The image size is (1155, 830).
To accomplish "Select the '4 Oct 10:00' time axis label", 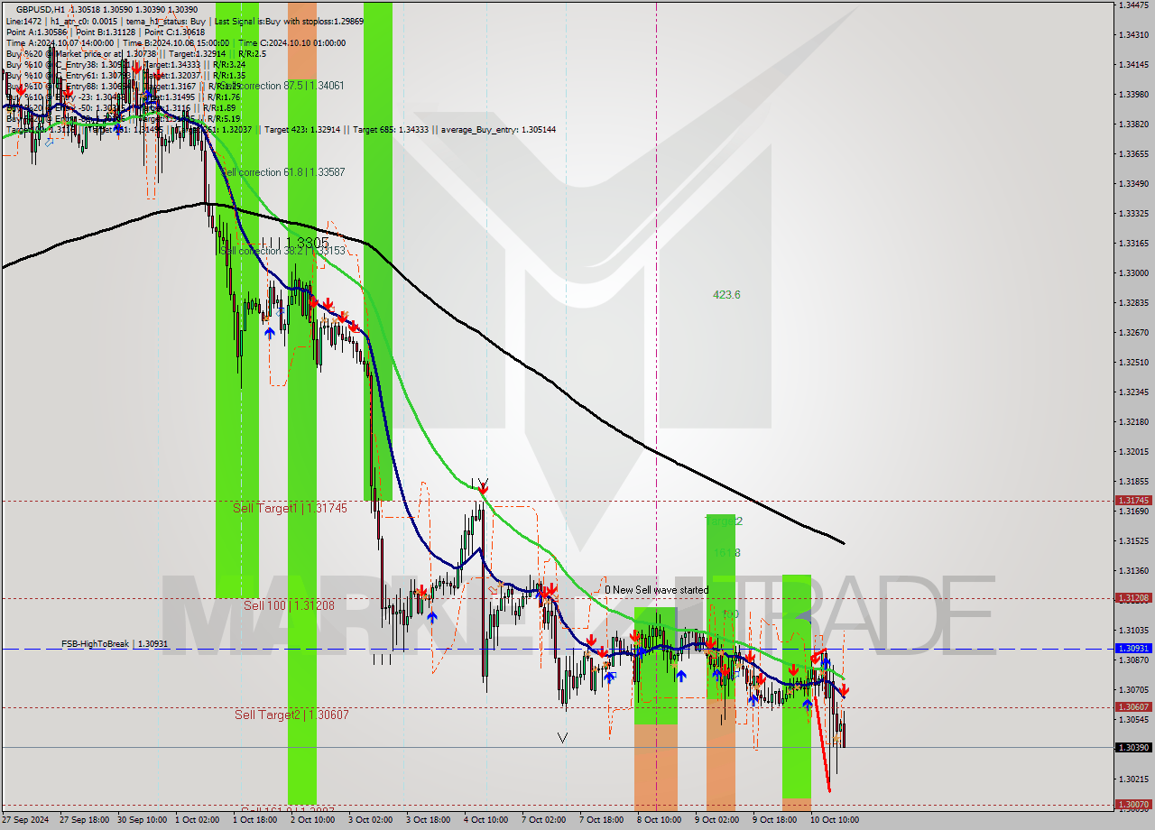I will pyautogui.click(x=485, y=820).
